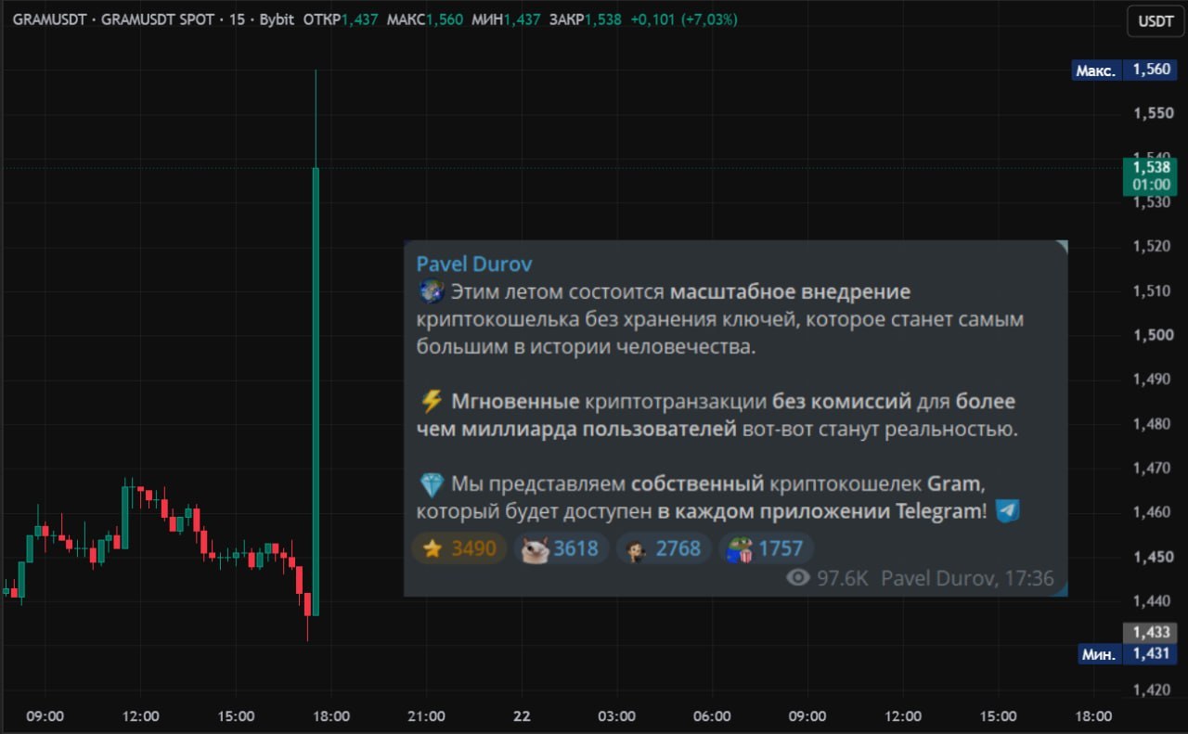Viewport: 1188px width, 734px height.
Task: Click the МАКС 1,560 high value in legend
Action: [x=425, y=19]
